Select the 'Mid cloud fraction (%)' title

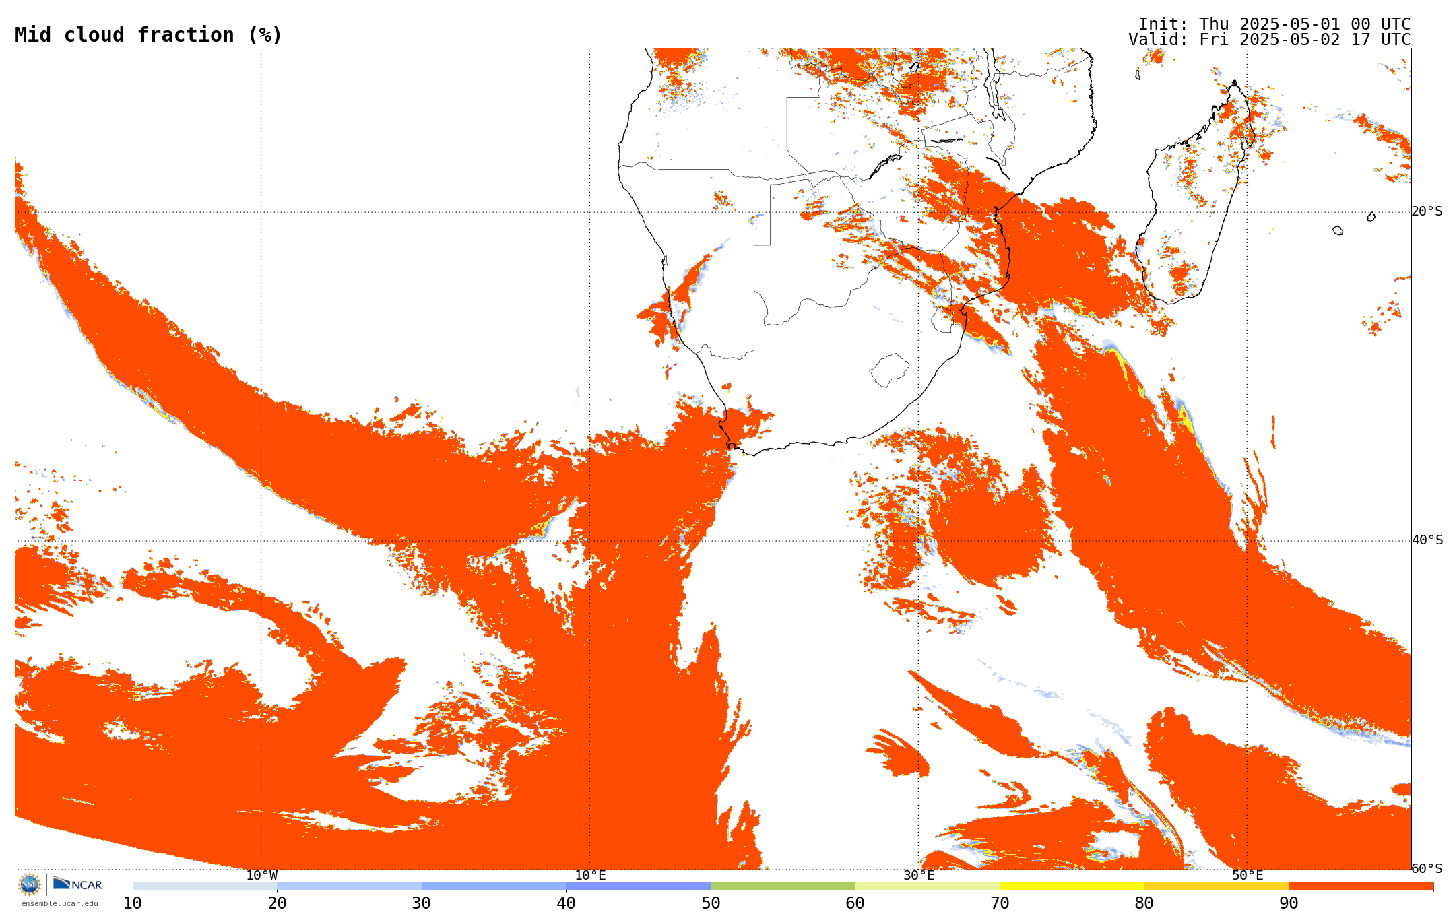148,35
